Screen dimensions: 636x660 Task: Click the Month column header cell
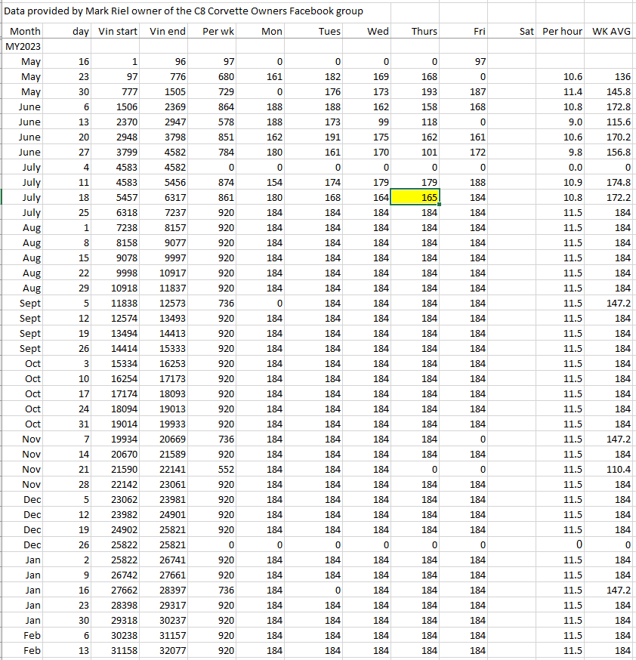click(x=25, y=31)
